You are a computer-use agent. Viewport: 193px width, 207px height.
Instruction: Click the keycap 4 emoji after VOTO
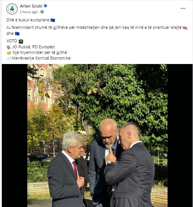(21, 42)
